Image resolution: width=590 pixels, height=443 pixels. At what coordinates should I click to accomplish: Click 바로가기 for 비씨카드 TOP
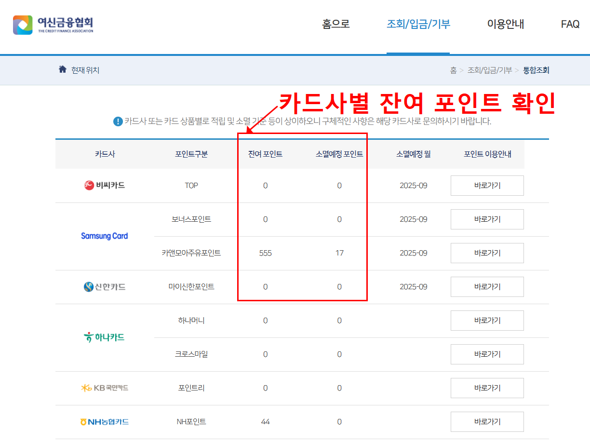pyautogui.click(x=487, y=186)
